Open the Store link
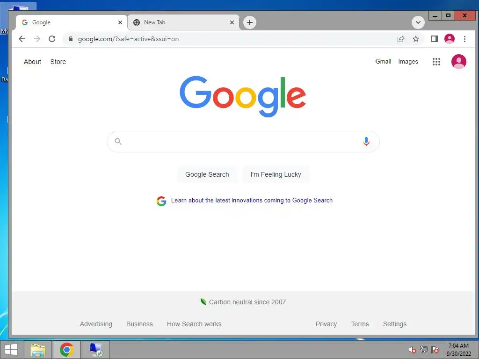The width and height of the screenshot is (479, 359). click(x=58, y=62)
